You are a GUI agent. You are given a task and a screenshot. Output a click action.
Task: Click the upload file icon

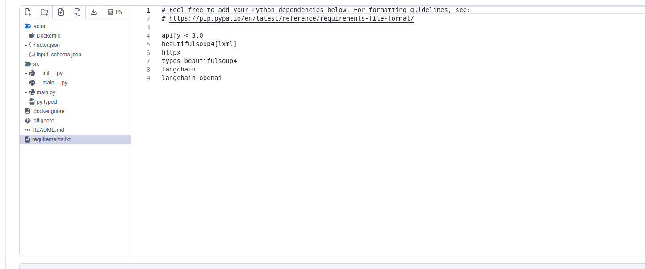[60, 12]
